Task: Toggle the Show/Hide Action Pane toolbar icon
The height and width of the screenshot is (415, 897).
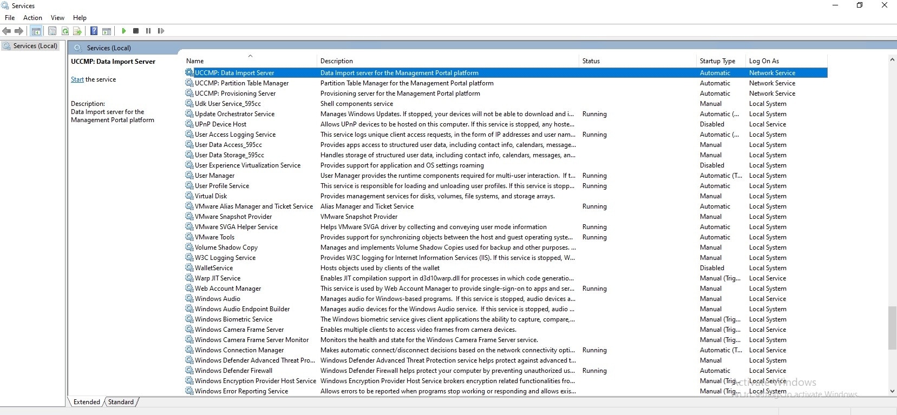Action: click(x=107, y=31)
